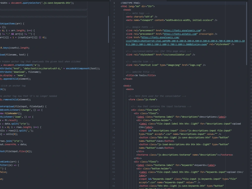Click the fileInput.files[0] line
The width and height of the screenshot is (252, 189).
[16, 151]
